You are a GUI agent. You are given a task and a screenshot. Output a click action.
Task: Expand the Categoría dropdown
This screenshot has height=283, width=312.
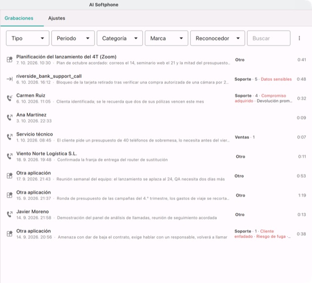coord(119,38)
